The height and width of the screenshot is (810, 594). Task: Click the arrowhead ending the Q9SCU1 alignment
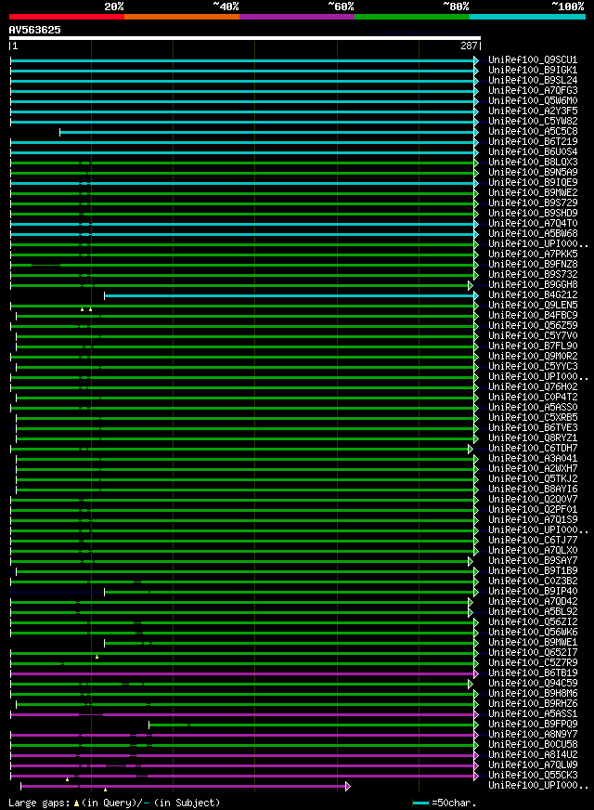pyautogui.click(x=476, y=60)
